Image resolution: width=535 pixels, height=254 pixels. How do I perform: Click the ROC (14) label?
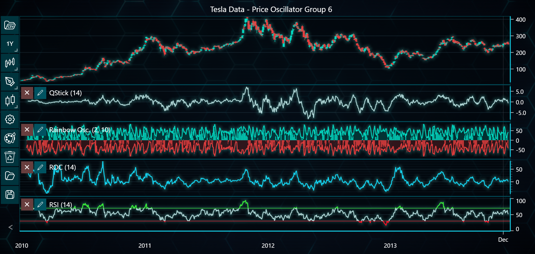63,167
